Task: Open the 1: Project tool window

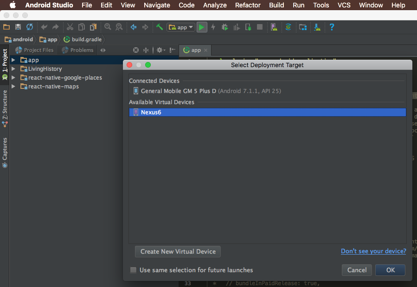Action: coord(5,64)
